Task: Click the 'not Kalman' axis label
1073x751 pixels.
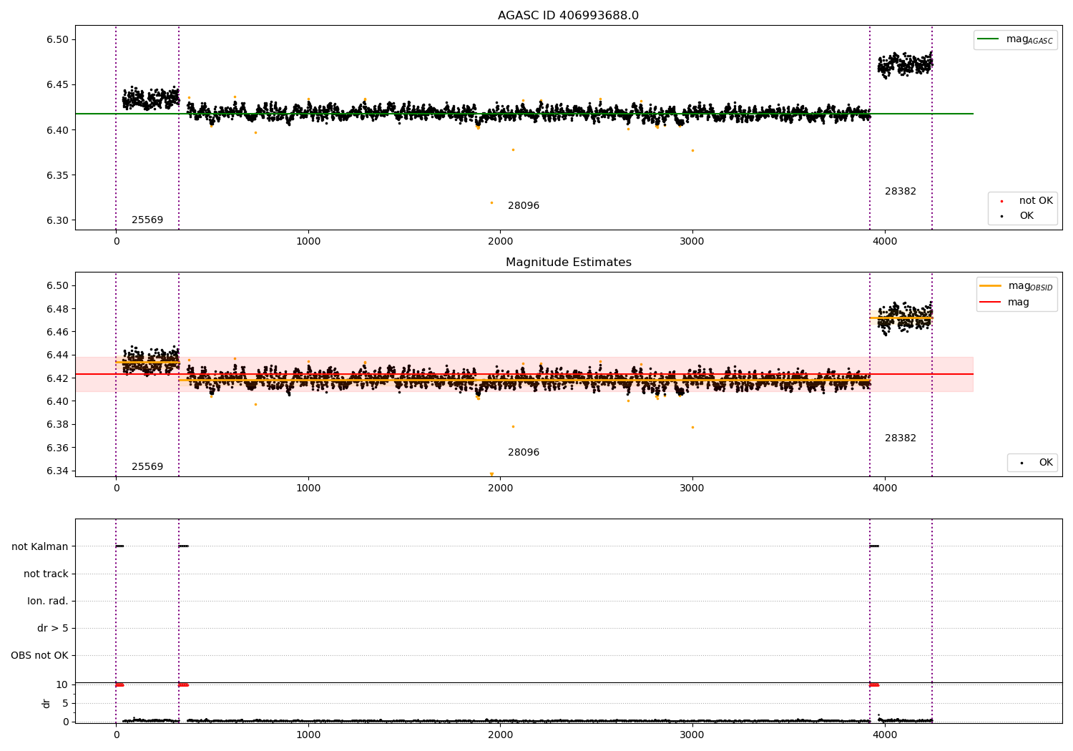Action: click(40, 547)
